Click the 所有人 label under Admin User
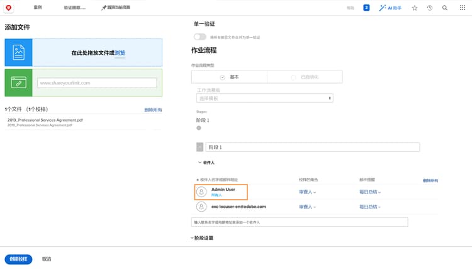Screen dimensions: 472x269 pyautogui.click(x=216, y=195)
